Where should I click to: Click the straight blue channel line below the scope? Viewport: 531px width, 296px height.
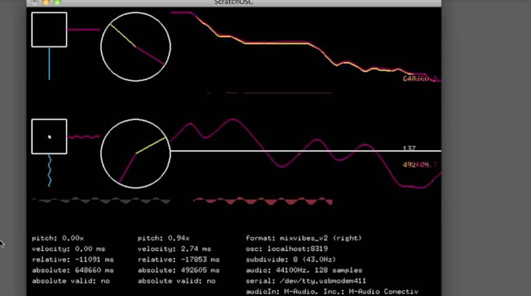(x=49, y=64)
